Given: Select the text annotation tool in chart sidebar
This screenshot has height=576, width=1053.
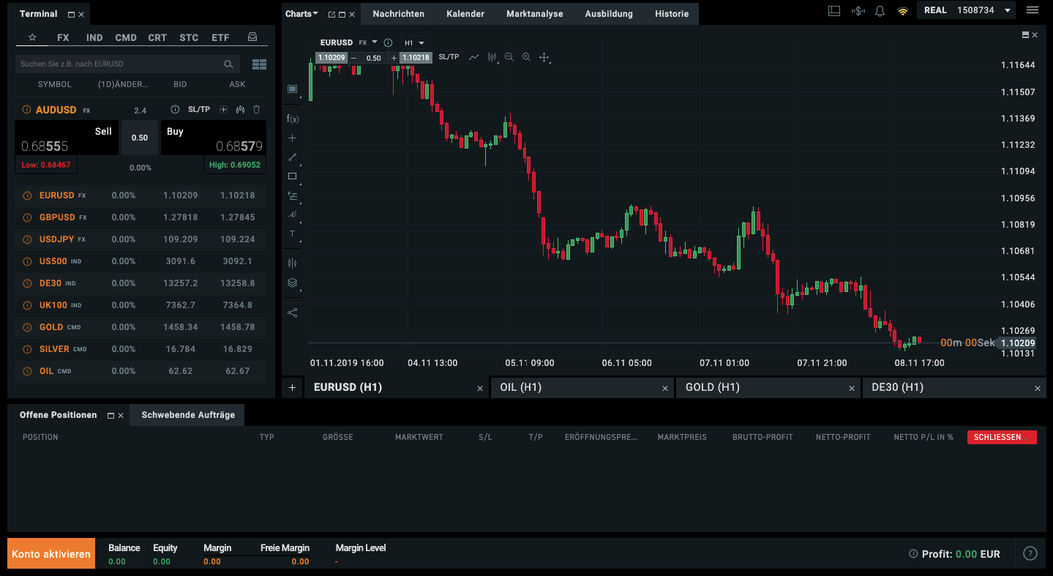Looking at the screenshot, I should coord(293,234).
